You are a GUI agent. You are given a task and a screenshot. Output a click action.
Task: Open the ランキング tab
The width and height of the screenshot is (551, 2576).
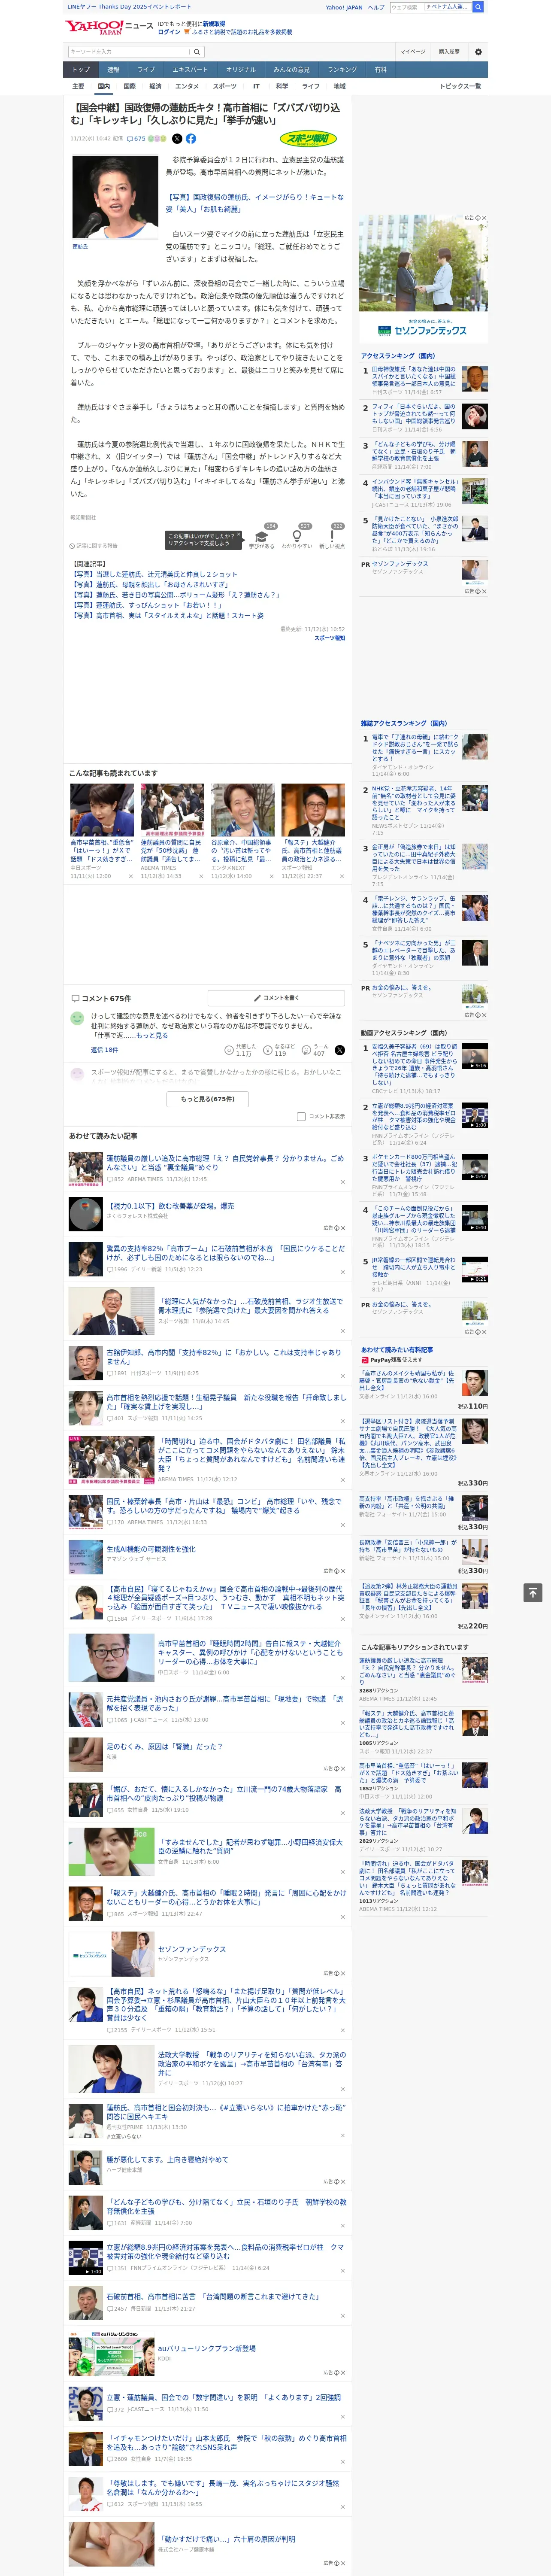[342, 70]
